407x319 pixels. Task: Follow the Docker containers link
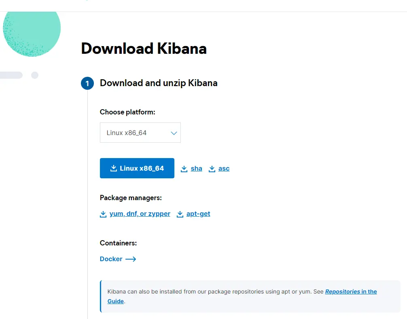[111, 259]
